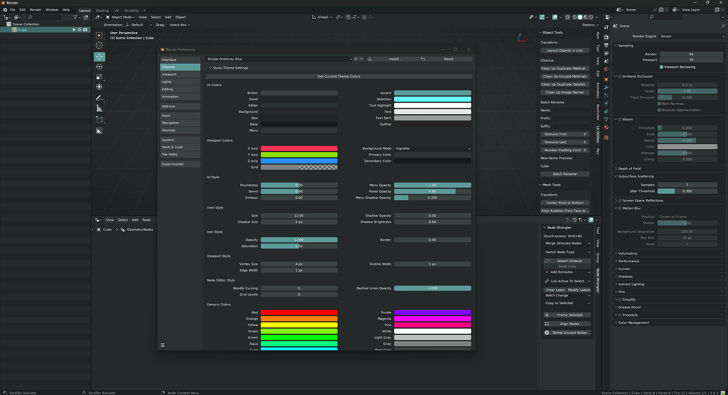Enable the Bloom checkbox
Image resolution: width=728 pixels, height=395 pixels.
(620, 119)
